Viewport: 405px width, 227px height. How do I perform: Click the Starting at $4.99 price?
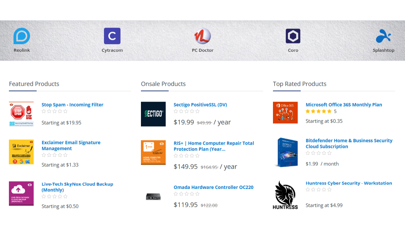[324, 205]
